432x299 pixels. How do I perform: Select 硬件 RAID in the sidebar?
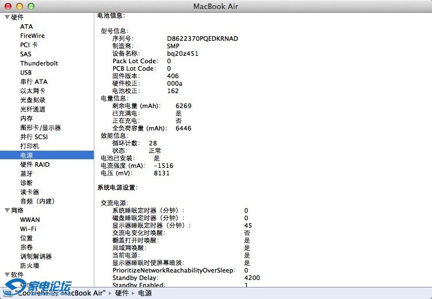coord(35,164)
